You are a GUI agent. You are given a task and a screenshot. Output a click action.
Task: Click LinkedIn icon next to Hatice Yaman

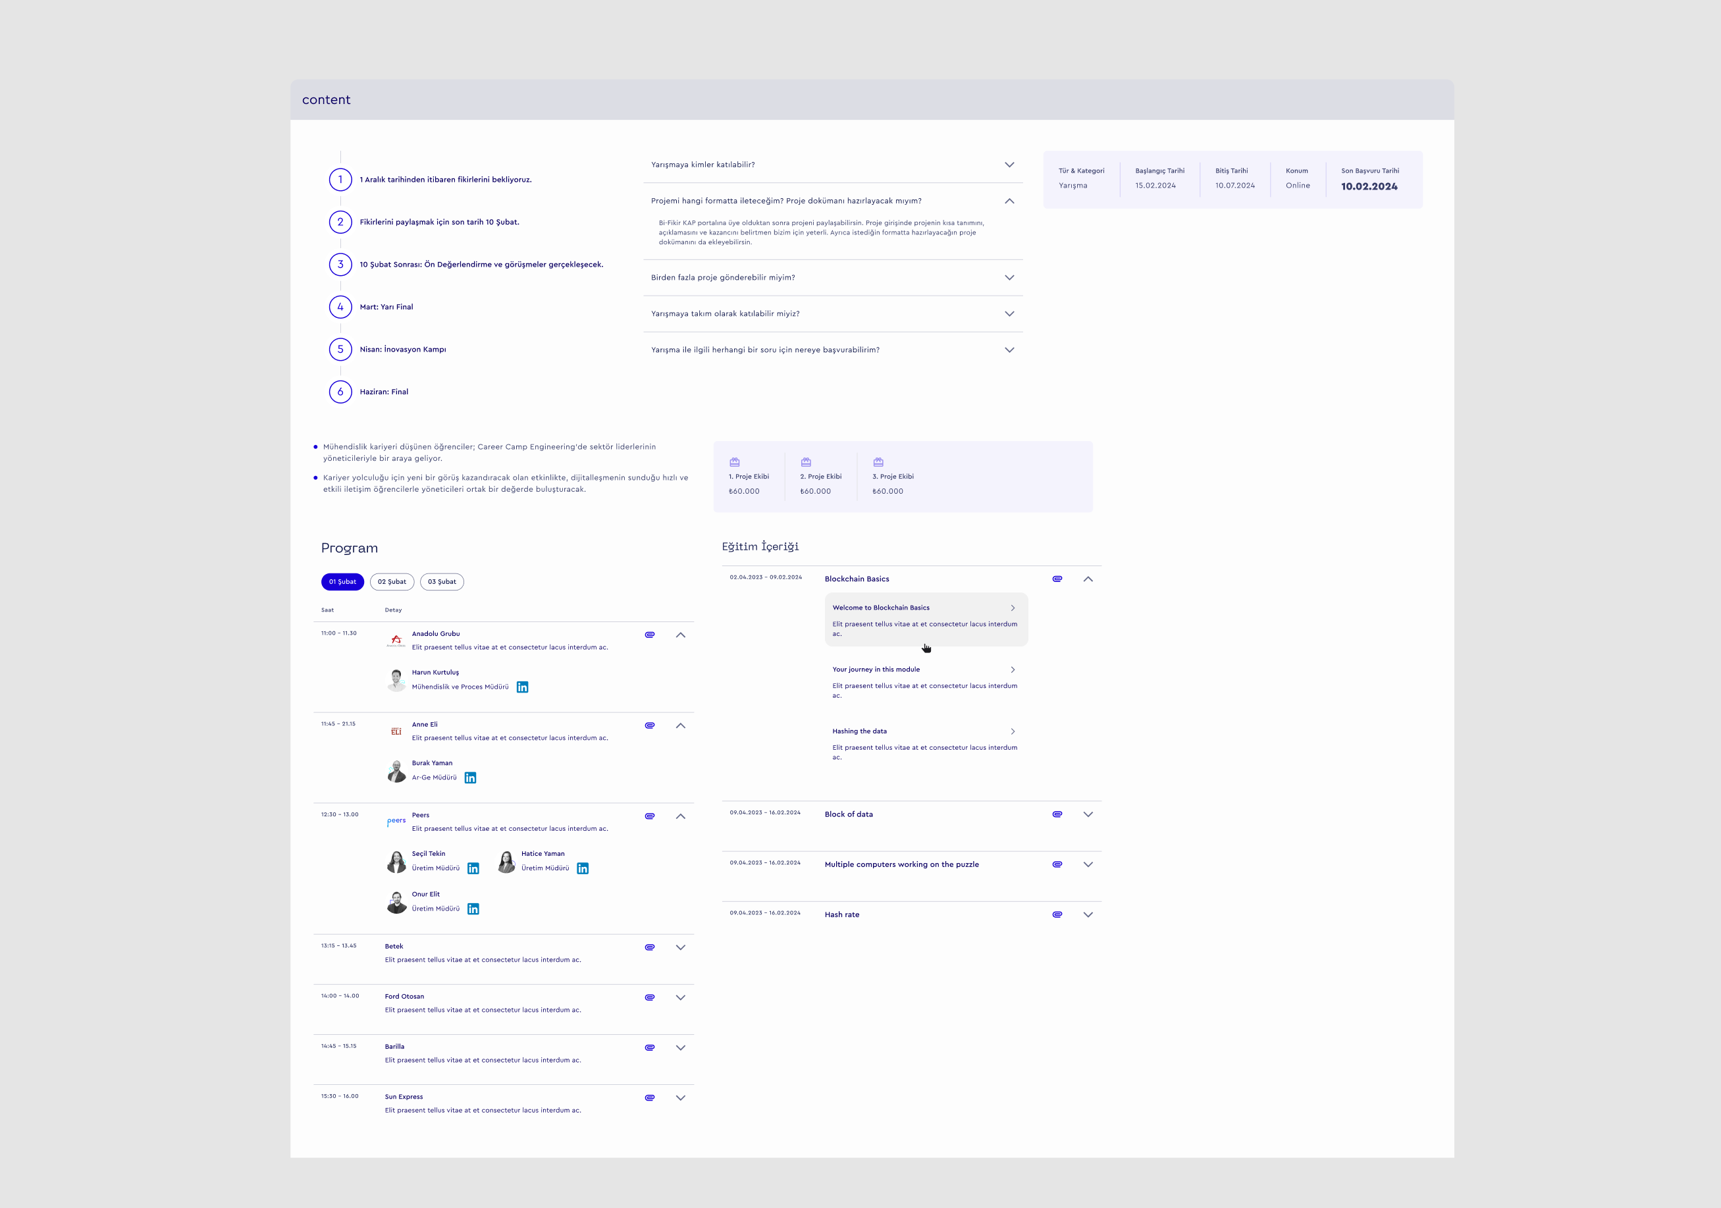coord(583,868)
